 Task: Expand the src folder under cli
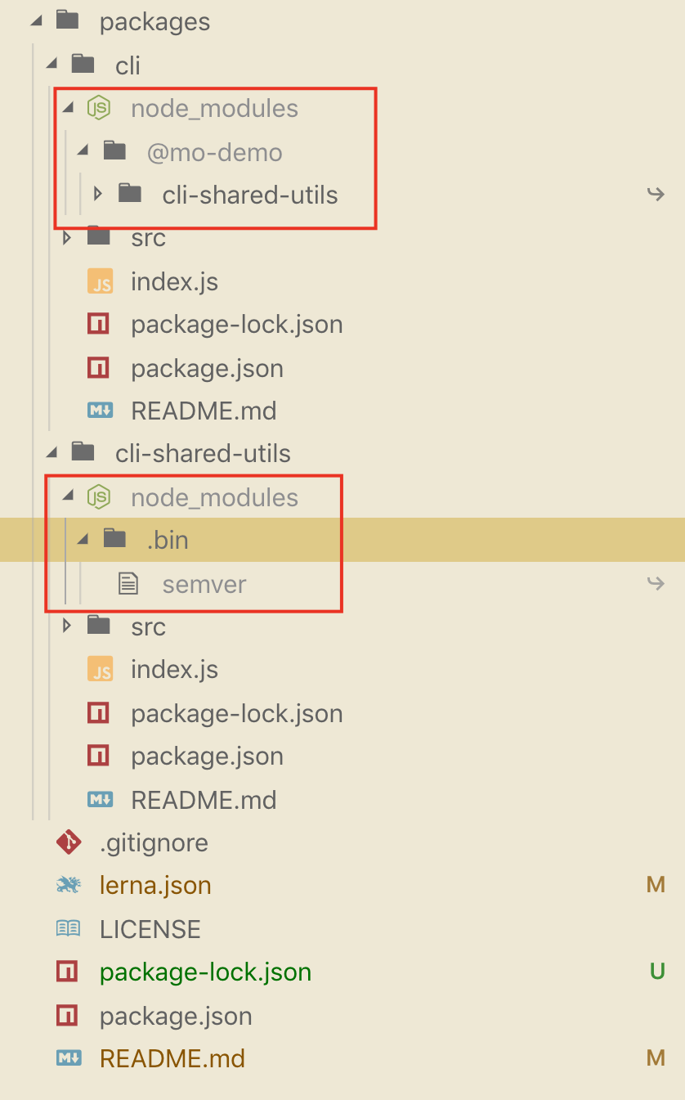tap(67, 238)
